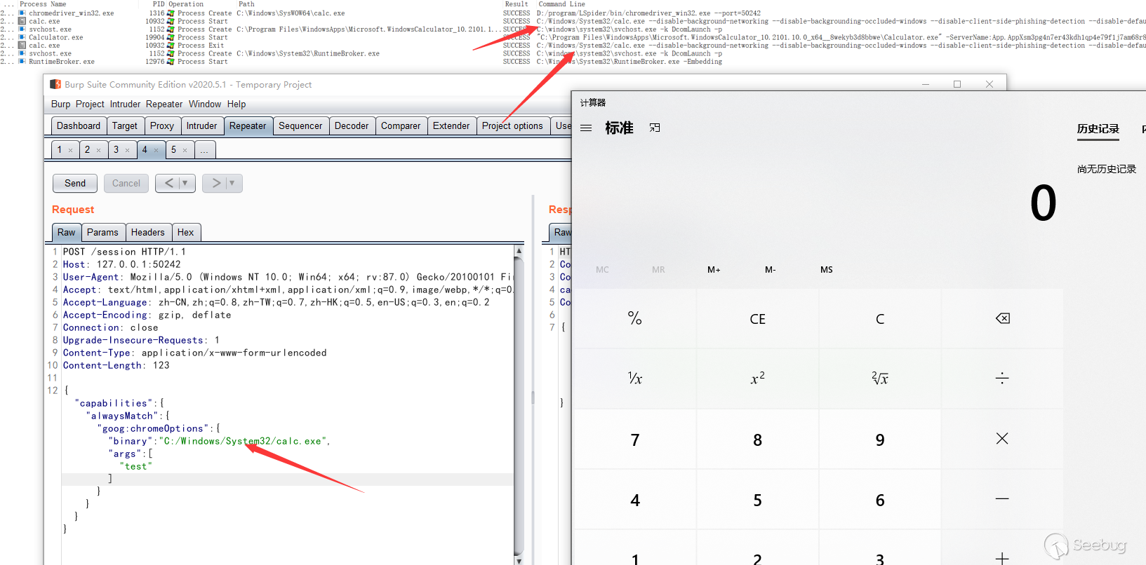Click the Send request button
This screenshot has width=1146, height=565.
(x=75, y=184)
